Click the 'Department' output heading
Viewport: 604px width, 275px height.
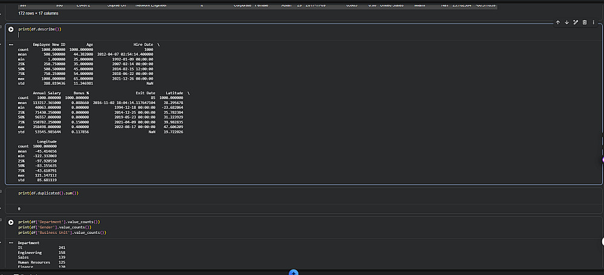28,242
